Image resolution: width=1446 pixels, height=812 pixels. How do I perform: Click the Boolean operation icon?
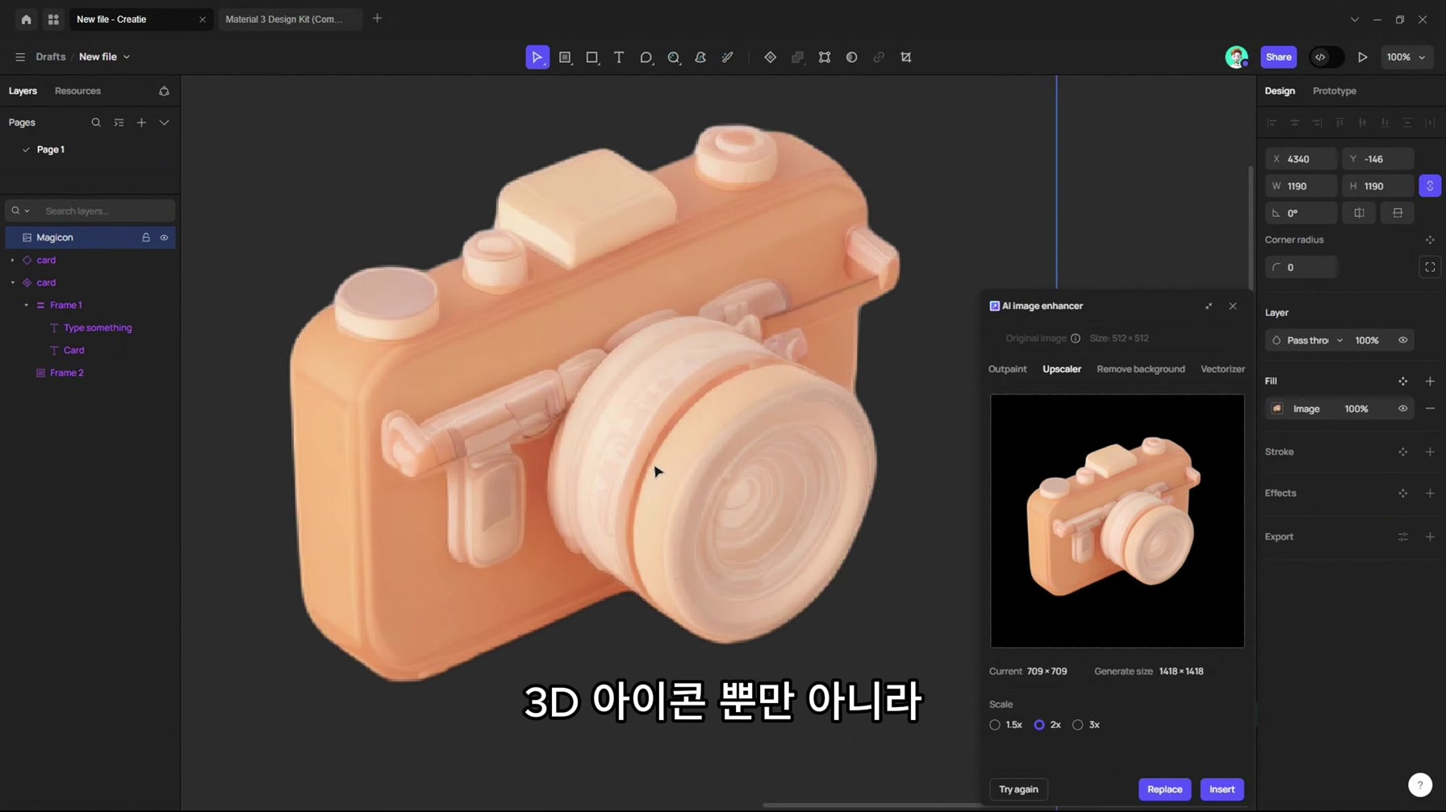point(798,57)
